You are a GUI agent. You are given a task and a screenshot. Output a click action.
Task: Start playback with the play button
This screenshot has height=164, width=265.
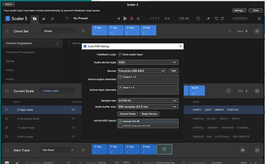(125, 18)
